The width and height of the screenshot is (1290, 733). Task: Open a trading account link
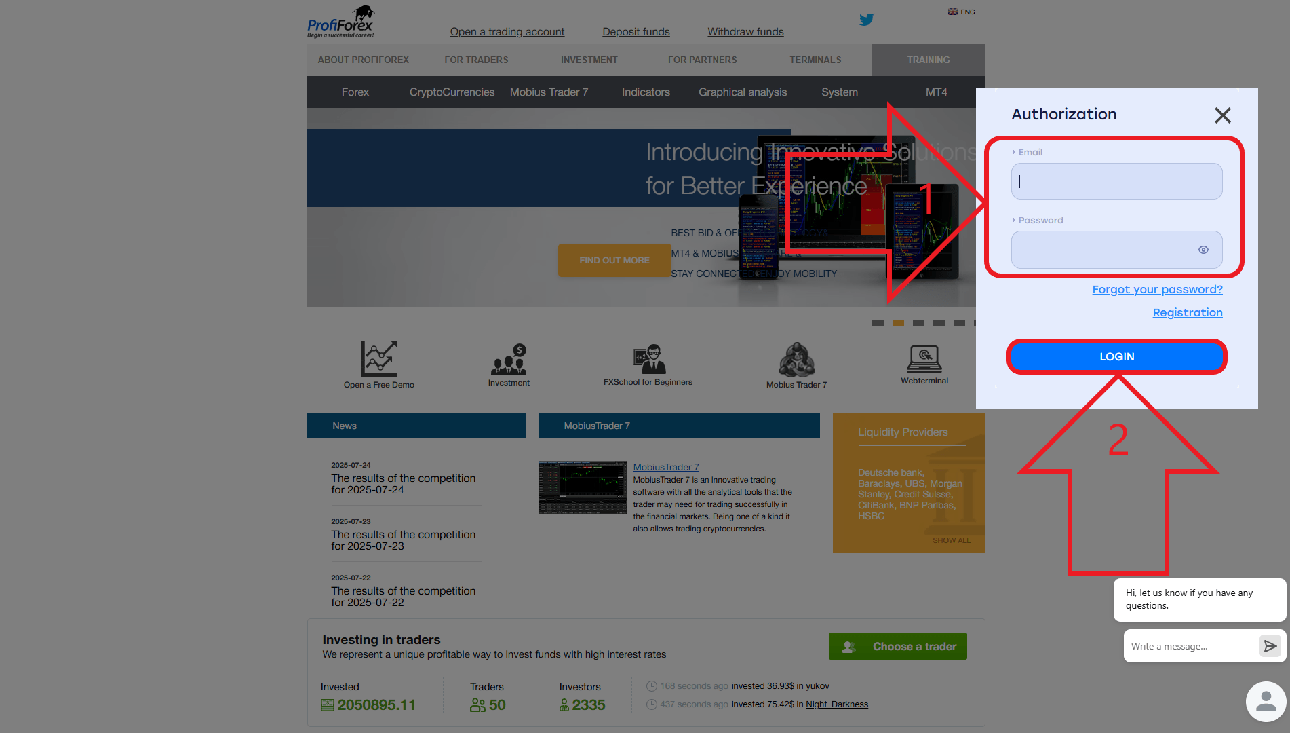[x=507, y=31]
